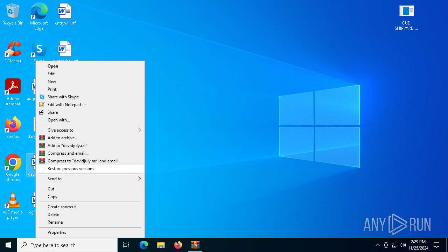The width and height of the screenshot is (448, 252).
Task: Choose Compress to "davidjuly.rar" and email
Action: [90, 161]
